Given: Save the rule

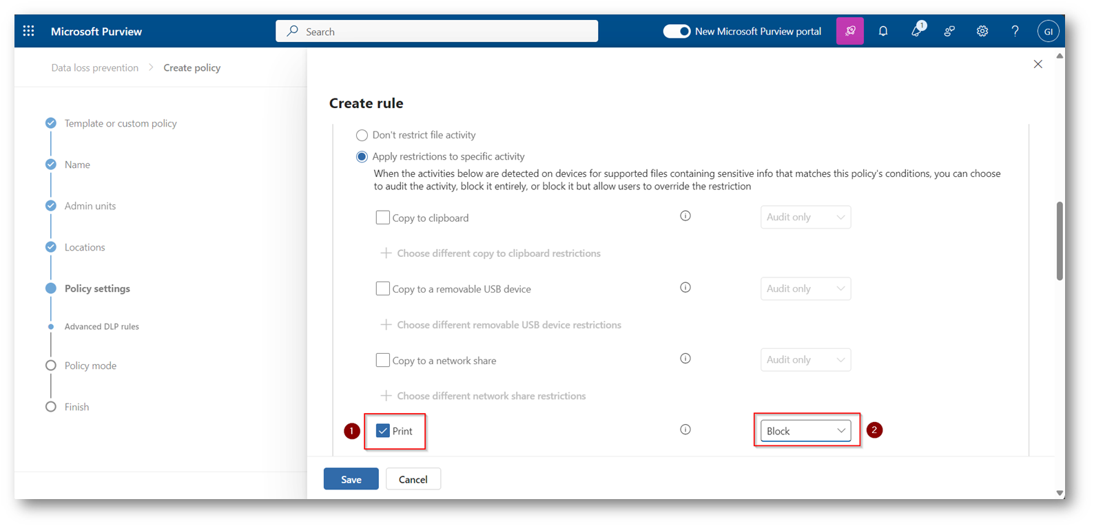Looking at the screenshot, I should point(351,479).
